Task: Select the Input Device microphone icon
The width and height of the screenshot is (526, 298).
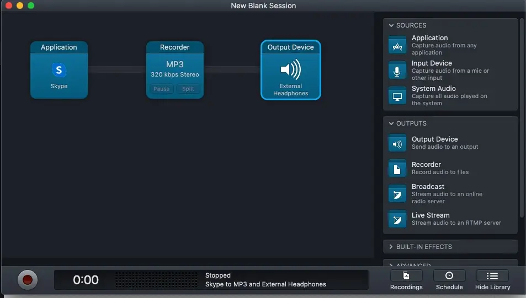Action: point(397,71)
